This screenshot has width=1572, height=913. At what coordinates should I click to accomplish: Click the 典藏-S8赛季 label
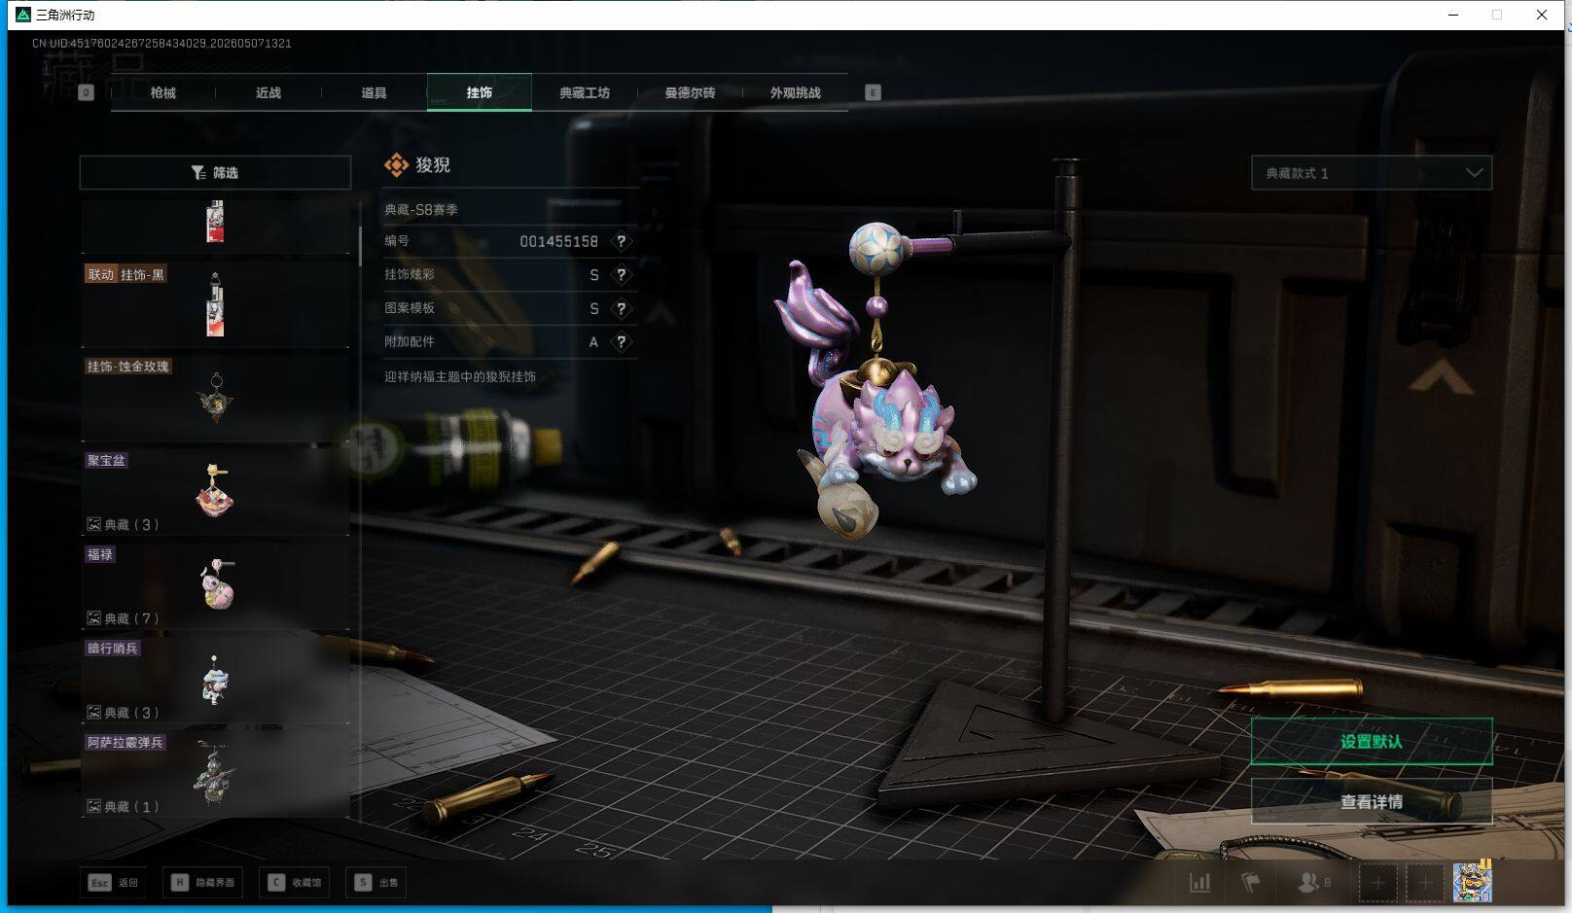tap(420, 210)
